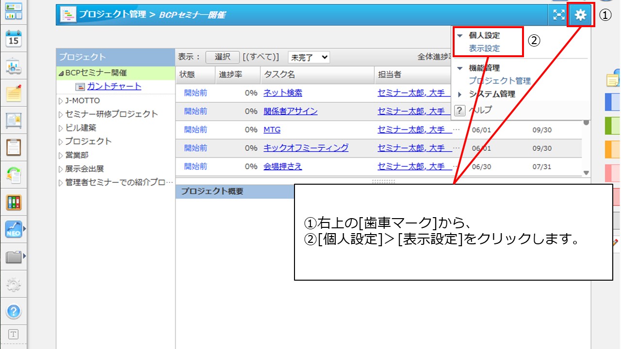Expand the J-MOTTO project tree node

pos(61,101)
